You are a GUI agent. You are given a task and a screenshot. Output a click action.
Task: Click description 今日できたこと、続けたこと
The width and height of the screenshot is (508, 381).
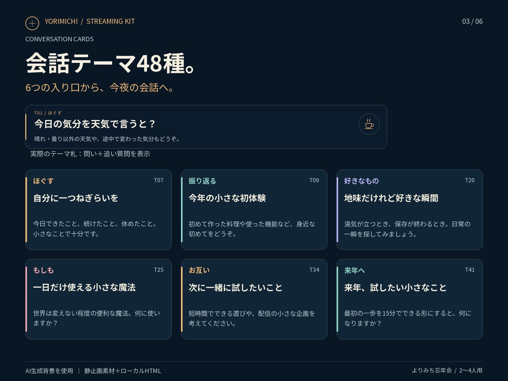95,229
